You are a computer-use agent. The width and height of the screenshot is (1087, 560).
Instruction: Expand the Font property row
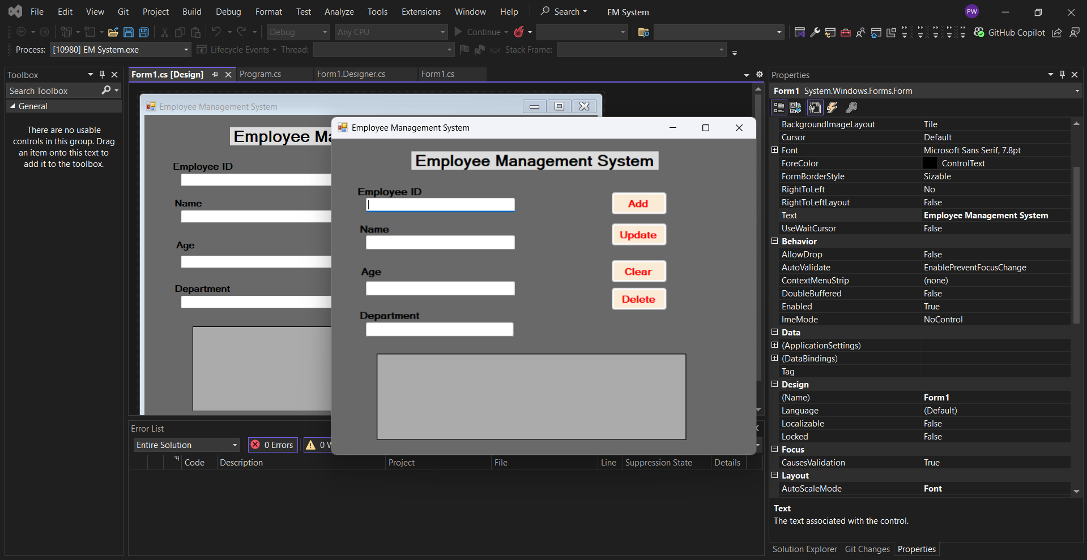pos(774,150)
